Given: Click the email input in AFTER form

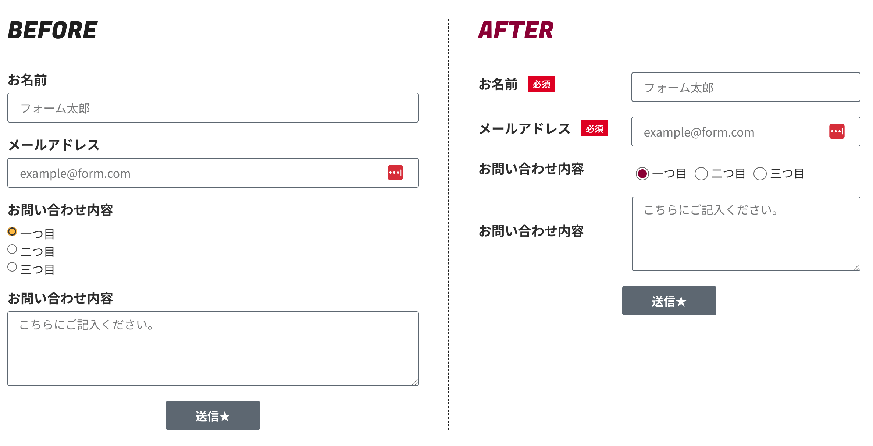Looking at the screenshot, I should pyautogui.click(x=728, y=132).
